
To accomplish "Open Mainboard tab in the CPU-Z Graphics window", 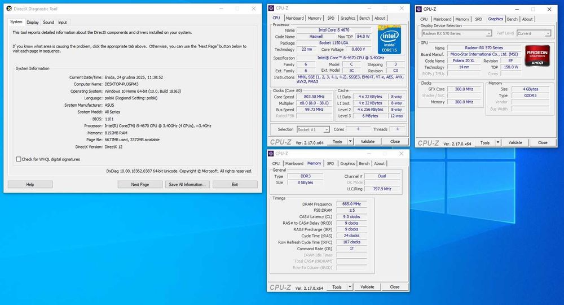I will [x=442, y=19].
